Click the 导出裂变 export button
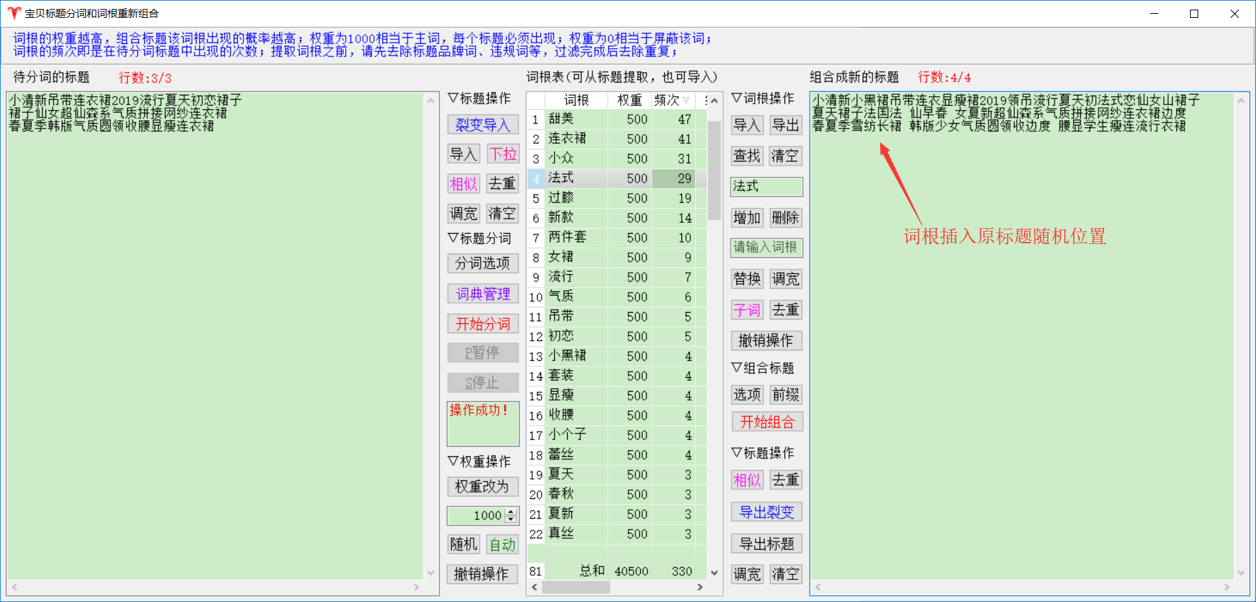The image size is (1256, 602). click(766, 512)
